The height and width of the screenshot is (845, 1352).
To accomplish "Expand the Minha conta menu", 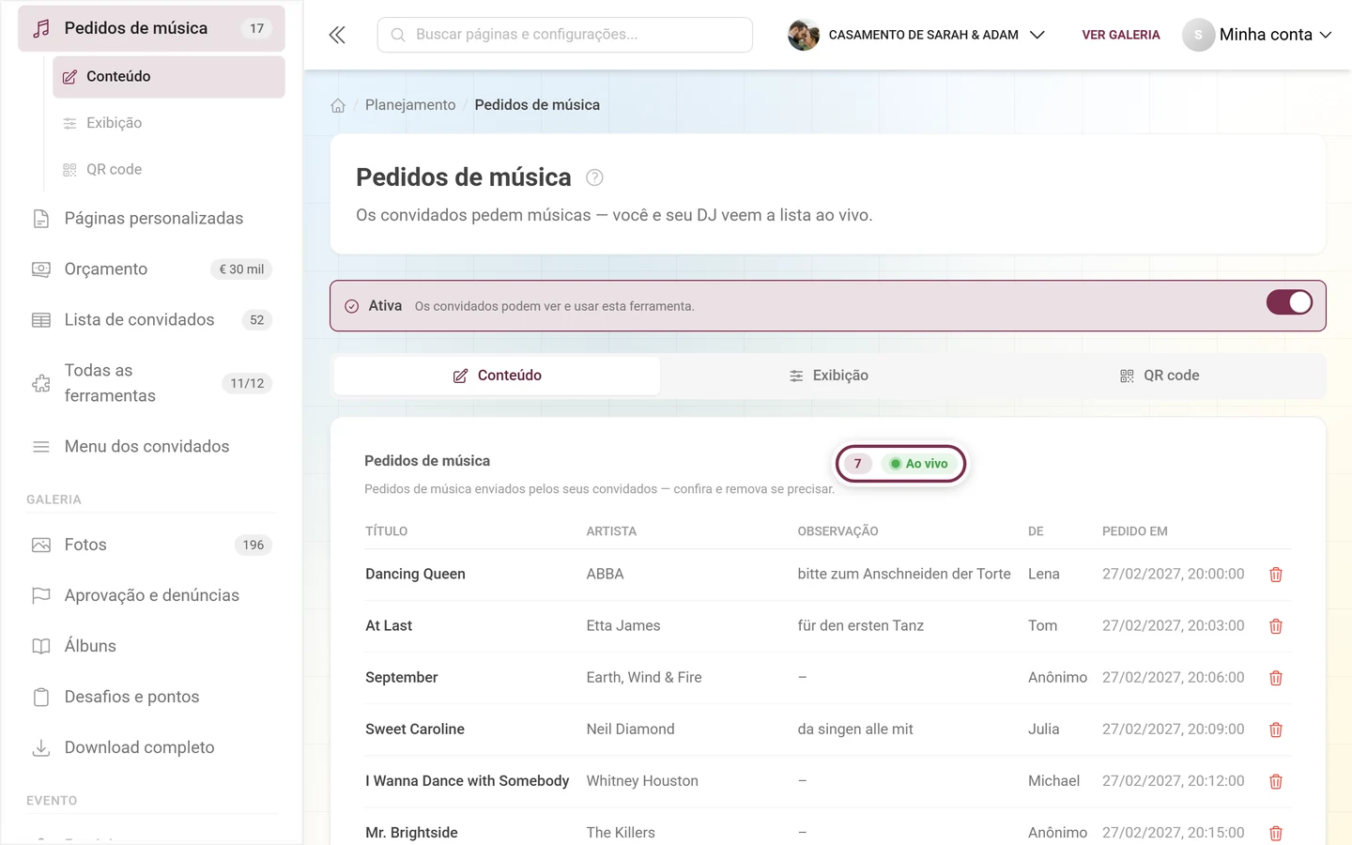I will 1257,35.
